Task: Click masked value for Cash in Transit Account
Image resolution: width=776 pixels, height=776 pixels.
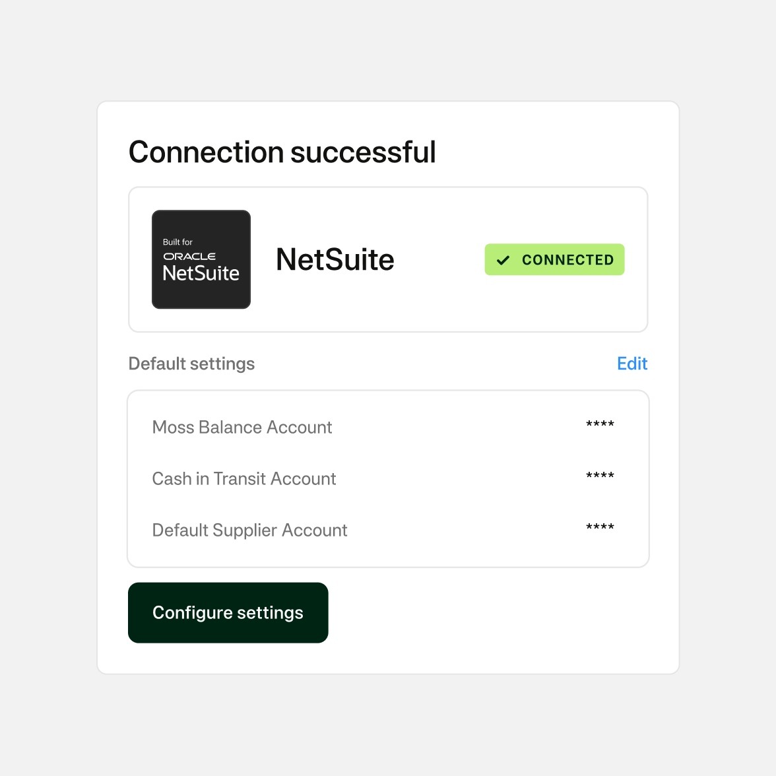Action: tap(600, 476)
